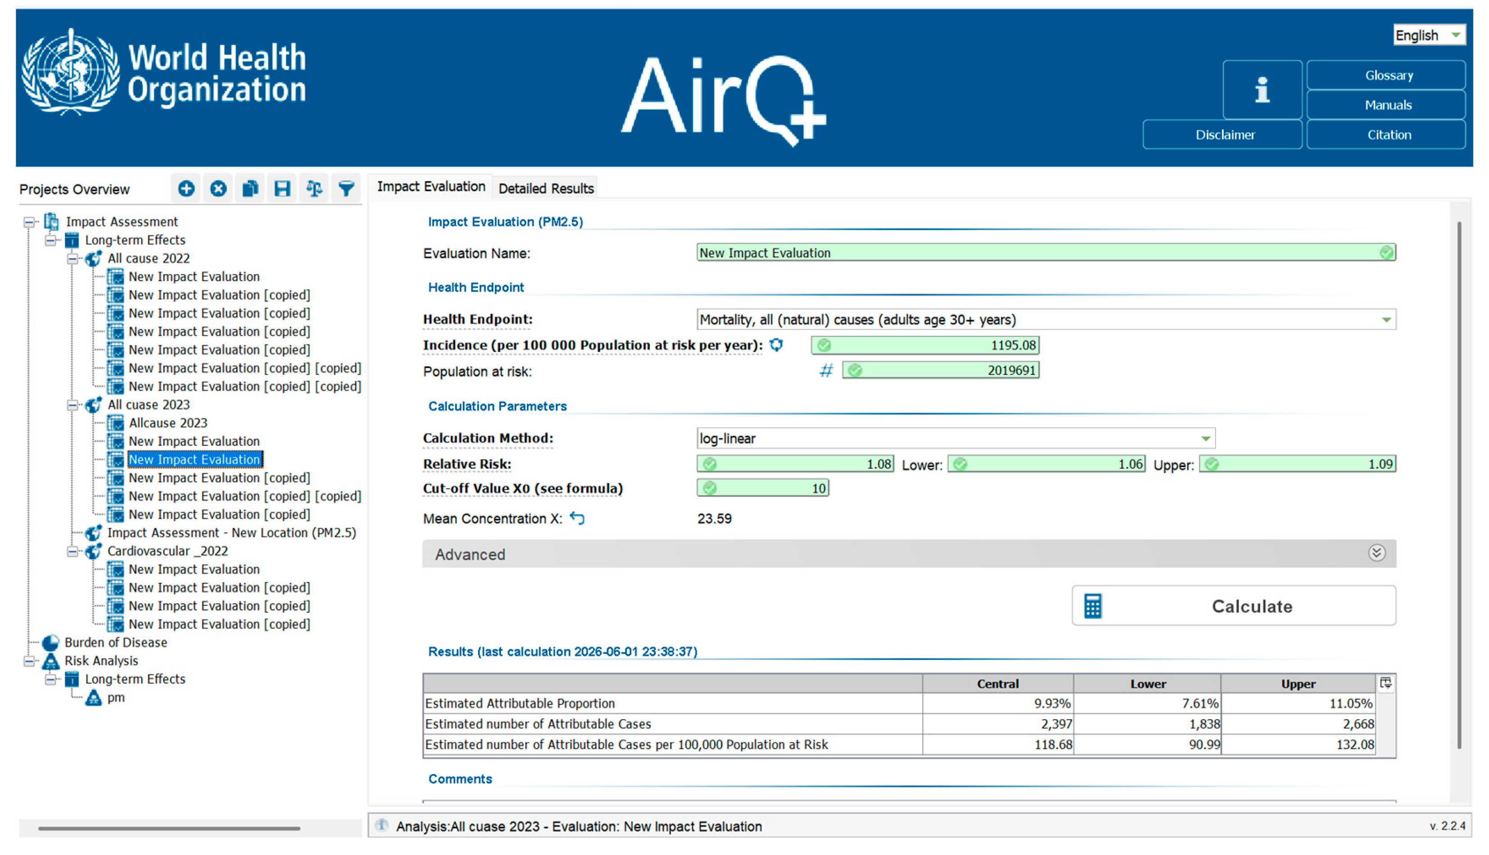This screenshot has height=855, width=1489.
Task: Click the copy project icon
Action: point(250,188)
